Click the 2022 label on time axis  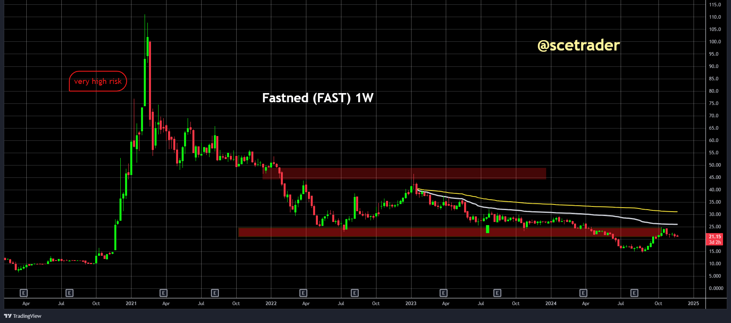pos(271,304)
